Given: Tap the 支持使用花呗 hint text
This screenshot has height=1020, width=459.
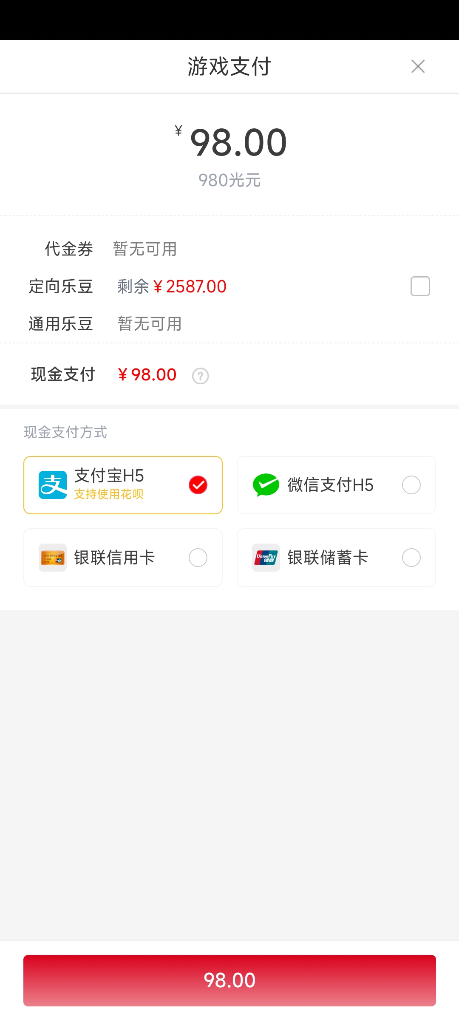Looking at the screenshot, I should click(109, 494).
